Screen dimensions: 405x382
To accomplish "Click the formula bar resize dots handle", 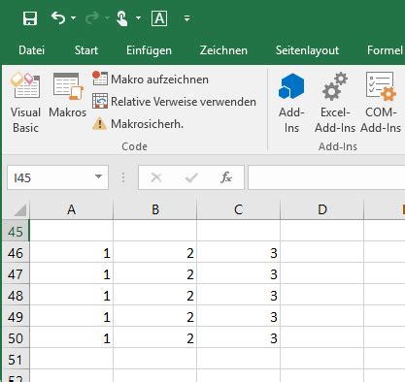I will [x=123, y=177].
